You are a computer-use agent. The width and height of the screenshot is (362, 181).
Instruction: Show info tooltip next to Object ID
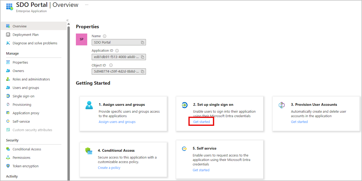111,65
